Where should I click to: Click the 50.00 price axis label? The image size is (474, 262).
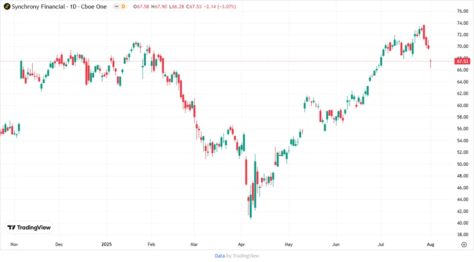pyautogui.click(x=462, y=164)
